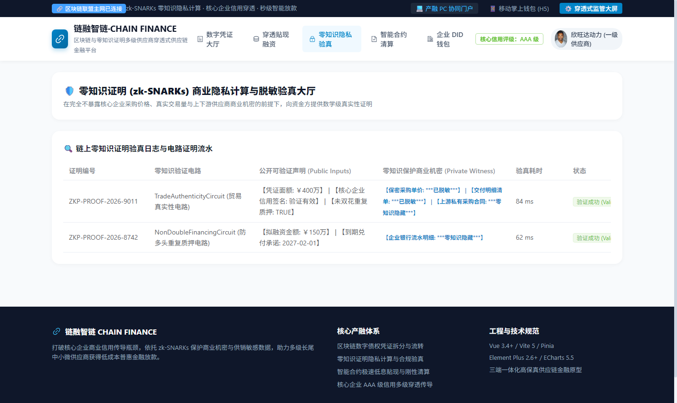Click the 零知识隐私验真 lock icon
The width and height of the screenshot is (677, 403).
tap(312, 39)
